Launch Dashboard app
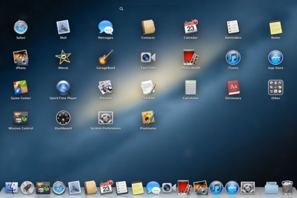The height and width of the screenshot is (198, 297). click(63, 118)
